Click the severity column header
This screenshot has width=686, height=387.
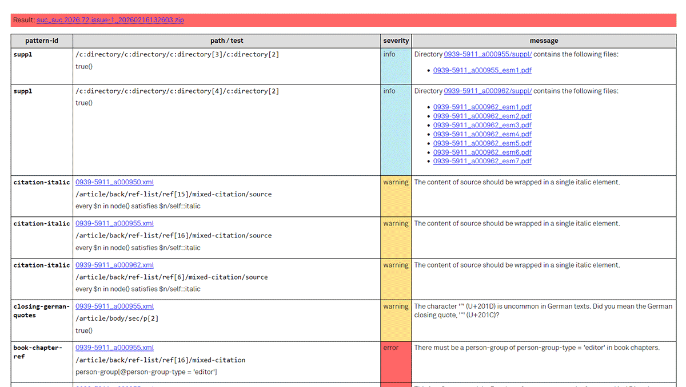point(396,41)
